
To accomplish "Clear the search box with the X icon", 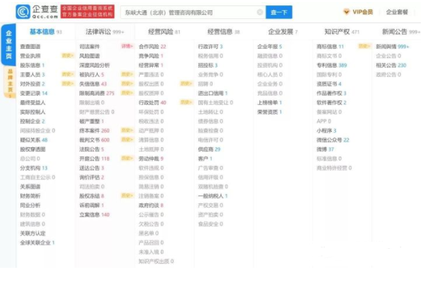I will [x=260, y=12].
